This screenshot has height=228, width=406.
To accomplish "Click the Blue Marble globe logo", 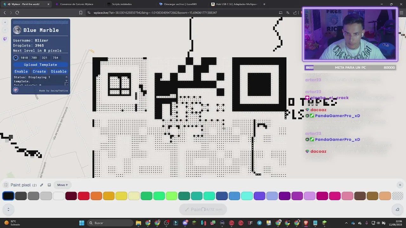I will (x=17, y=30).
